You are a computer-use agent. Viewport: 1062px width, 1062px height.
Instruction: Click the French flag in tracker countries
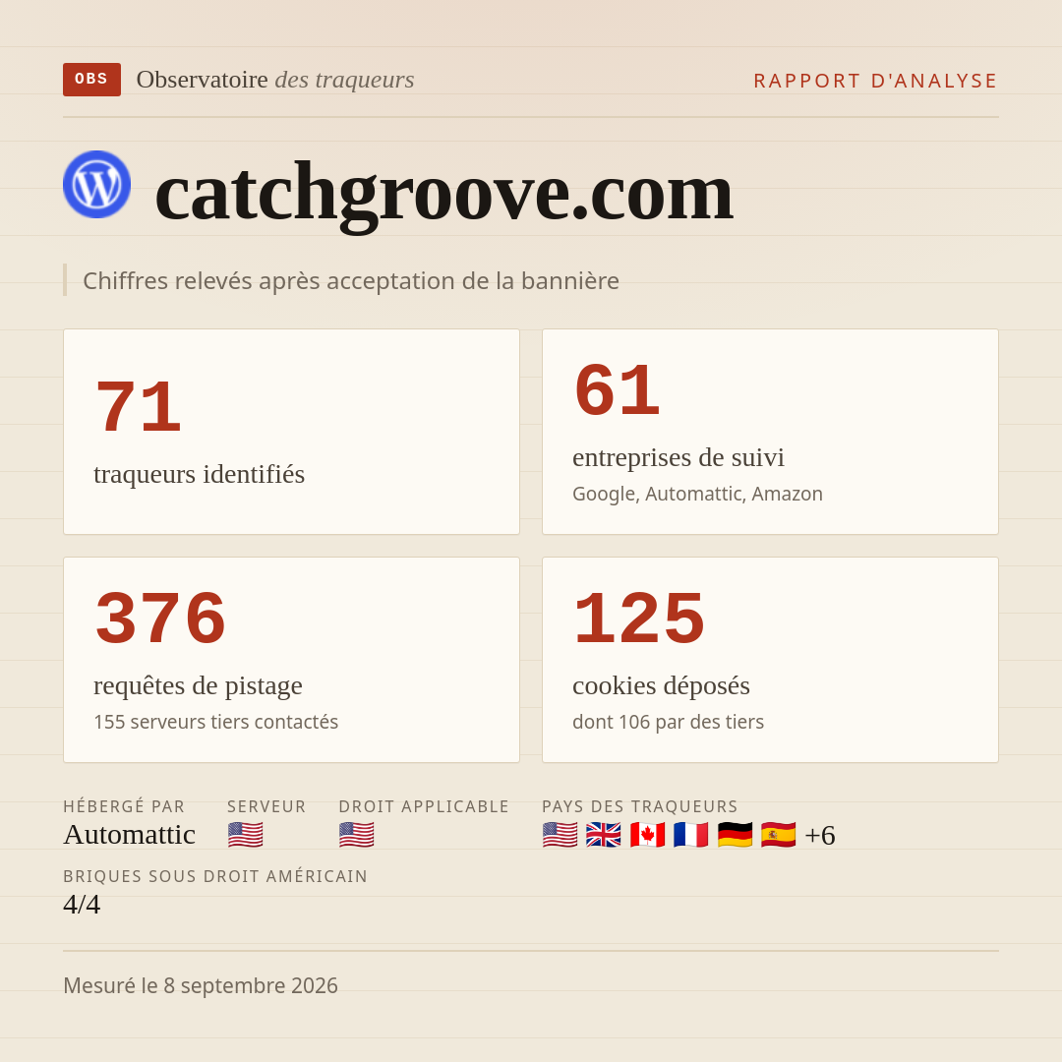(691, 835)
